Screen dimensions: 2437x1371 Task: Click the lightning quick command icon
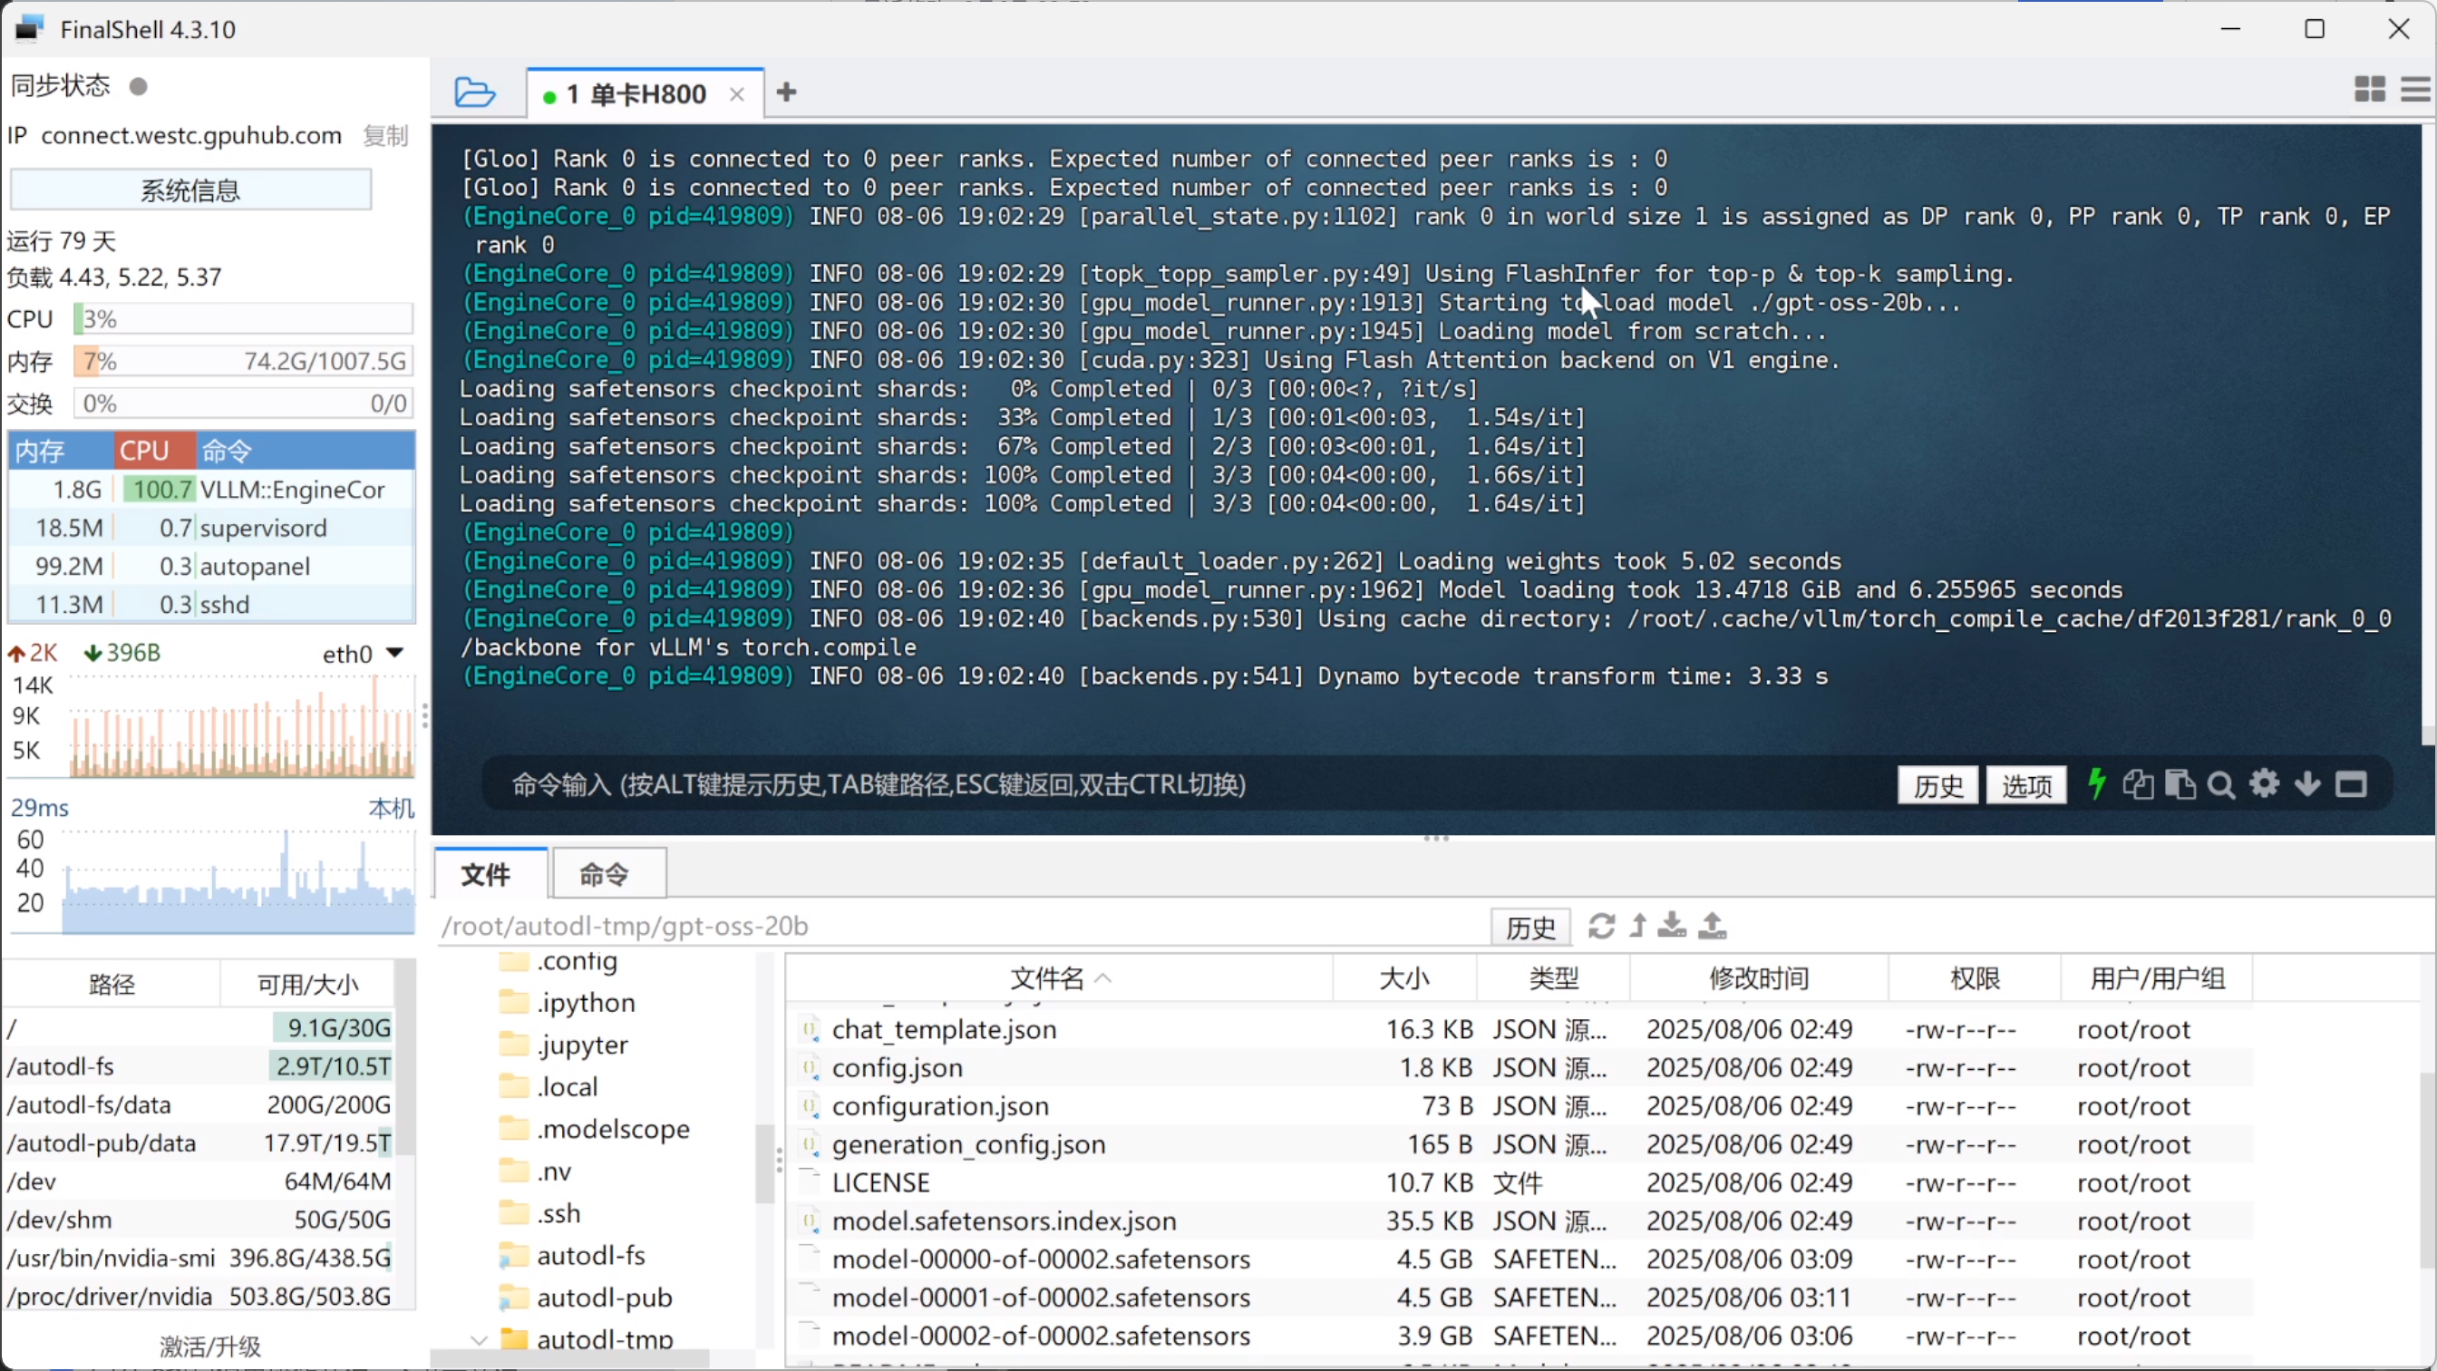tap(2096, 784)
